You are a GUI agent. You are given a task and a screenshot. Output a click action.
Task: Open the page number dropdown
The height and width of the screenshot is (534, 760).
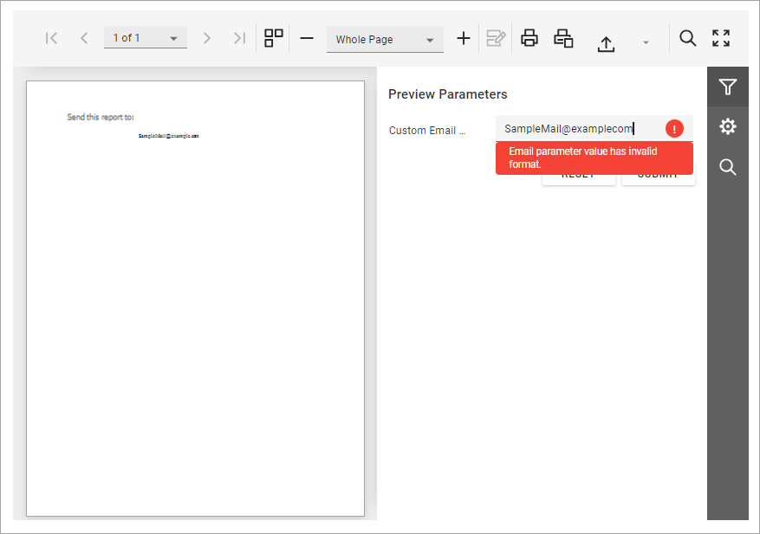[x=146, y=38]
